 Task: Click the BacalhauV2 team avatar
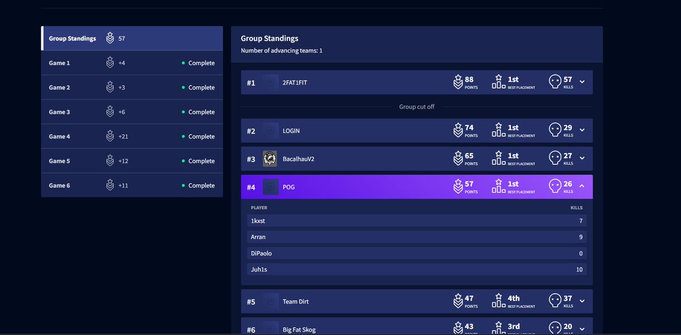tap(270, 159)
